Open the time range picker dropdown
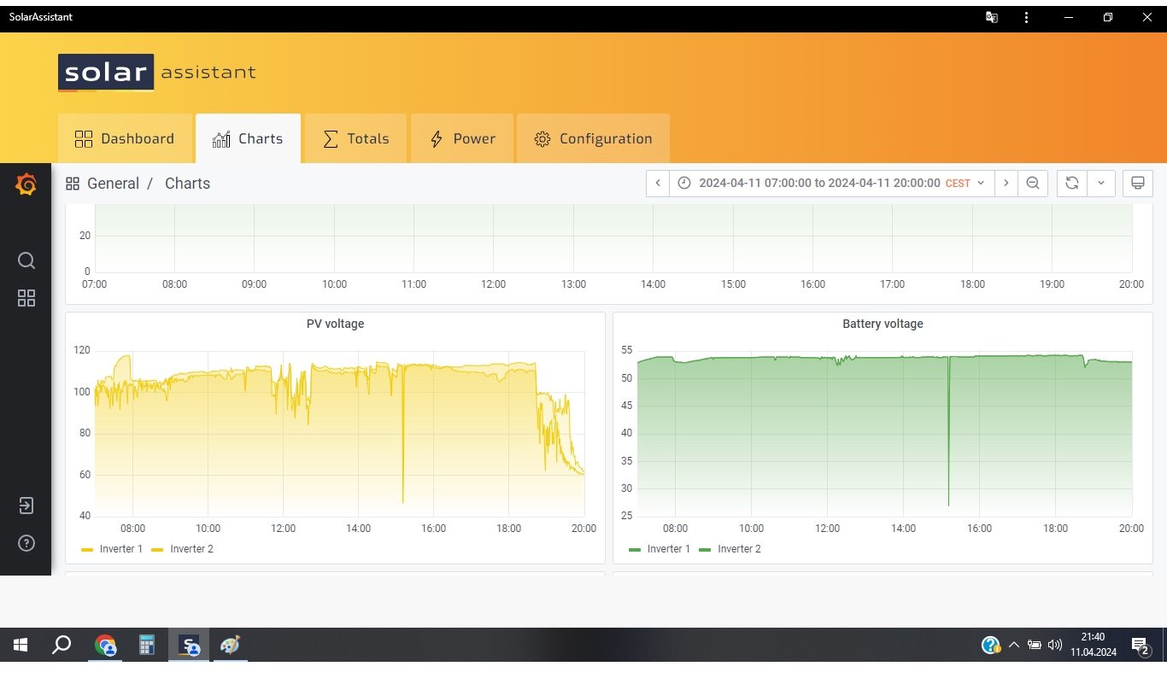Viewport: 1167px width, 684px height. point(831,184)
